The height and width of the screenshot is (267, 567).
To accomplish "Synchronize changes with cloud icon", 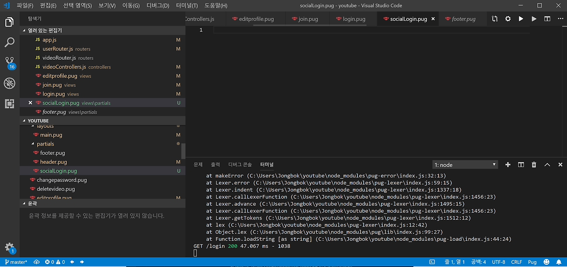I will (x=36, y=262).
